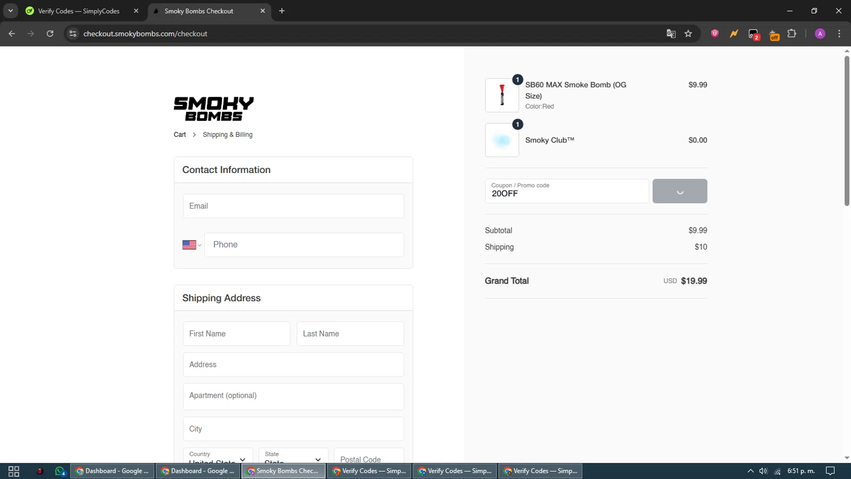This screenshot has width=851, height=479.
Task: Click the coupon apply button
Action: click(680, 191)
